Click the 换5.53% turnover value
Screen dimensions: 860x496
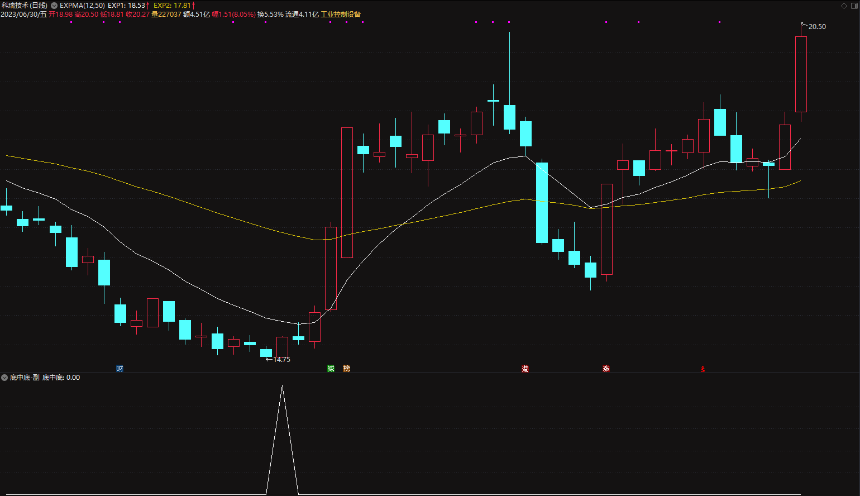click(x=270, y=15)
